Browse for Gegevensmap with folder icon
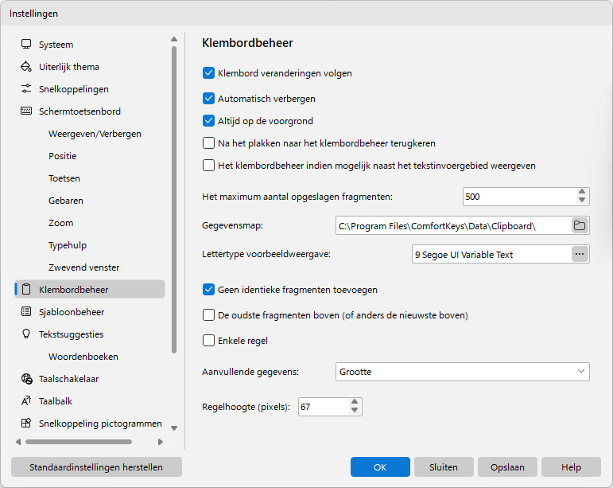The image size is (613, 488). (x=580, y=225)
